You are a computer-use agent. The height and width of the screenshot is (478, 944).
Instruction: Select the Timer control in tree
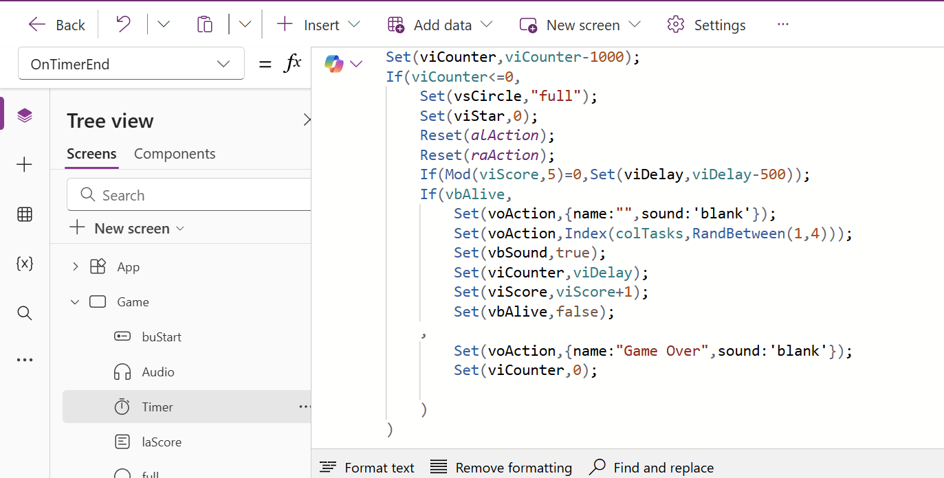click(157, 407)
